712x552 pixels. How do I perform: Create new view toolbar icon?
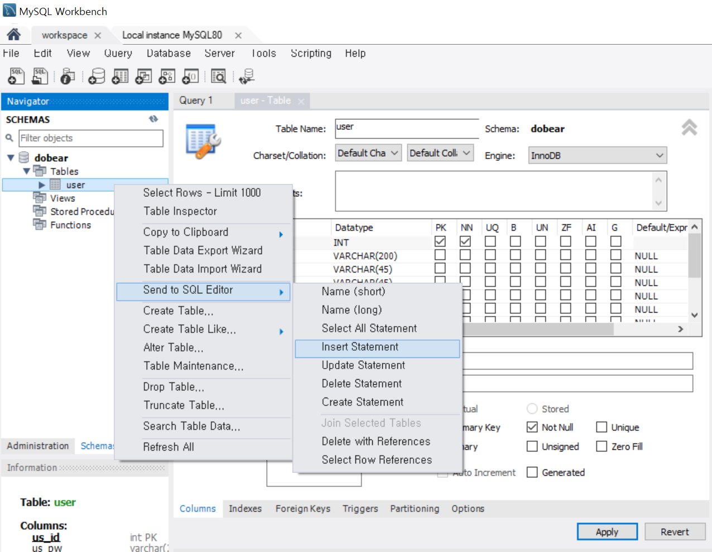143,76
